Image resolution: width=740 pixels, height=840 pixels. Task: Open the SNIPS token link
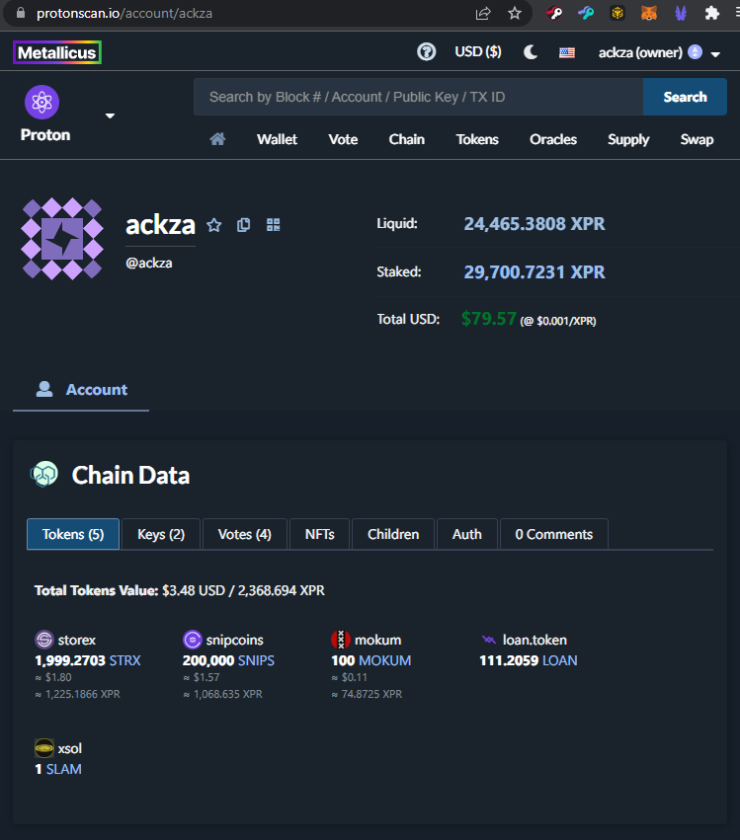coord(256,660)
